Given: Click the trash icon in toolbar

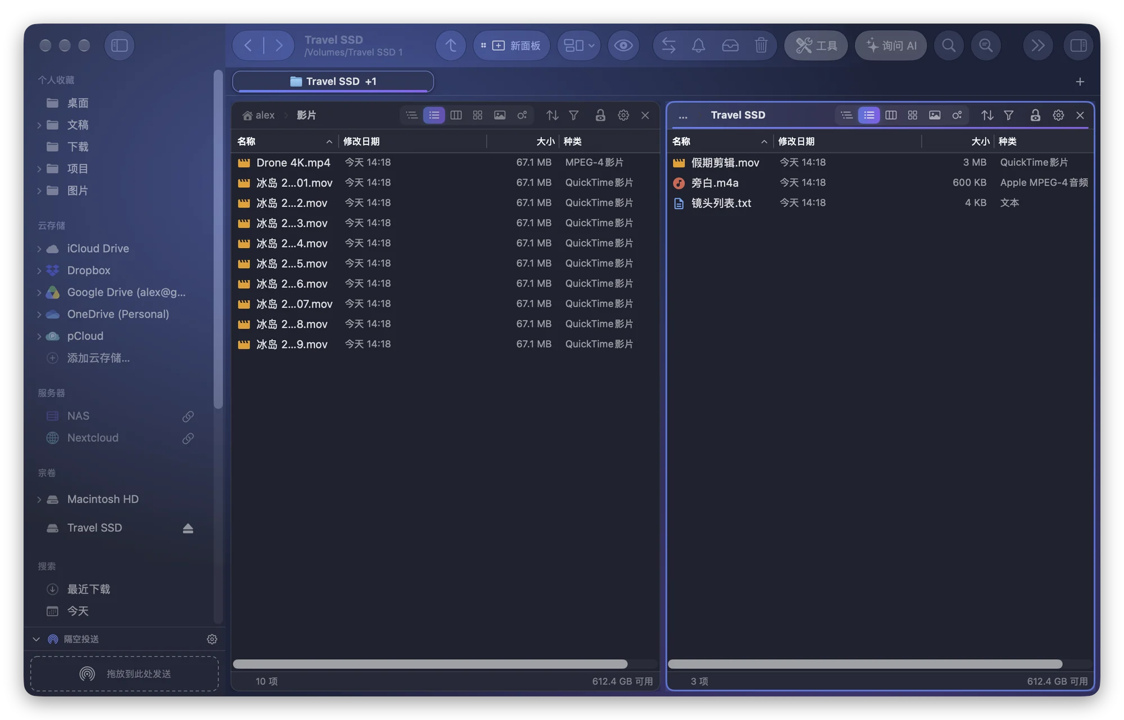Looking at the screenshot, I should (x=761, y=46).
